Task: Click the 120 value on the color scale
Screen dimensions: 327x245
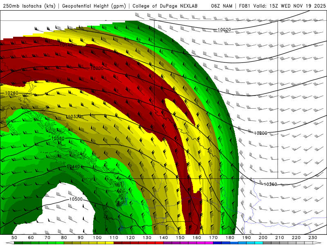Action: [x=130, y=238]
